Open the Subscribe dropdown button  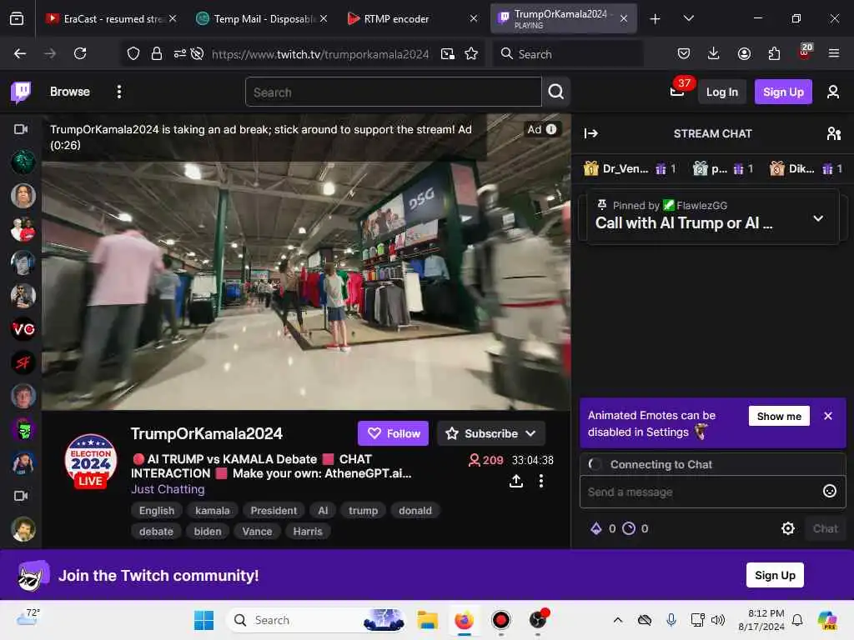point(490,433)
